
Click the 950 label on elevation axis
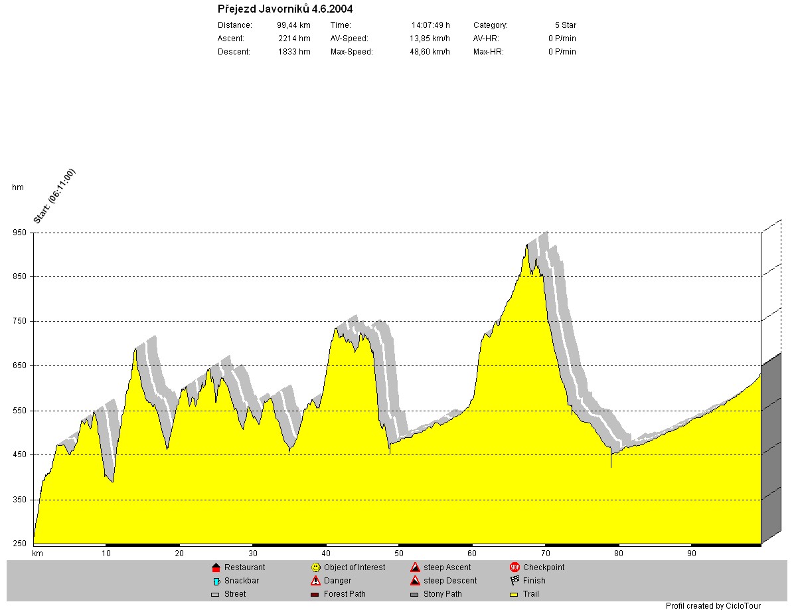point(19,233)
